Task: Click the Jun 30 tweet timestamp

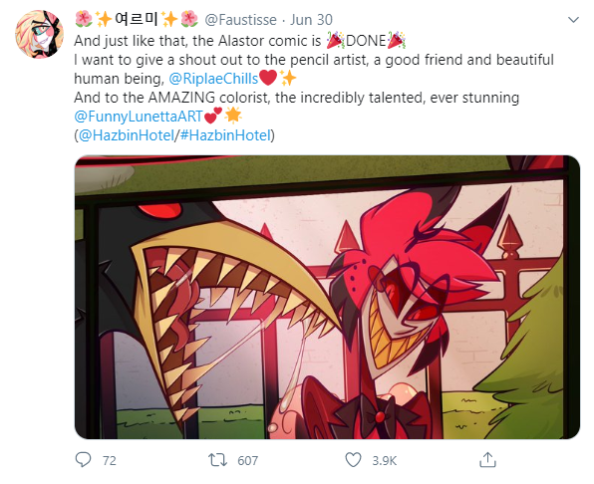Action: 311,20
